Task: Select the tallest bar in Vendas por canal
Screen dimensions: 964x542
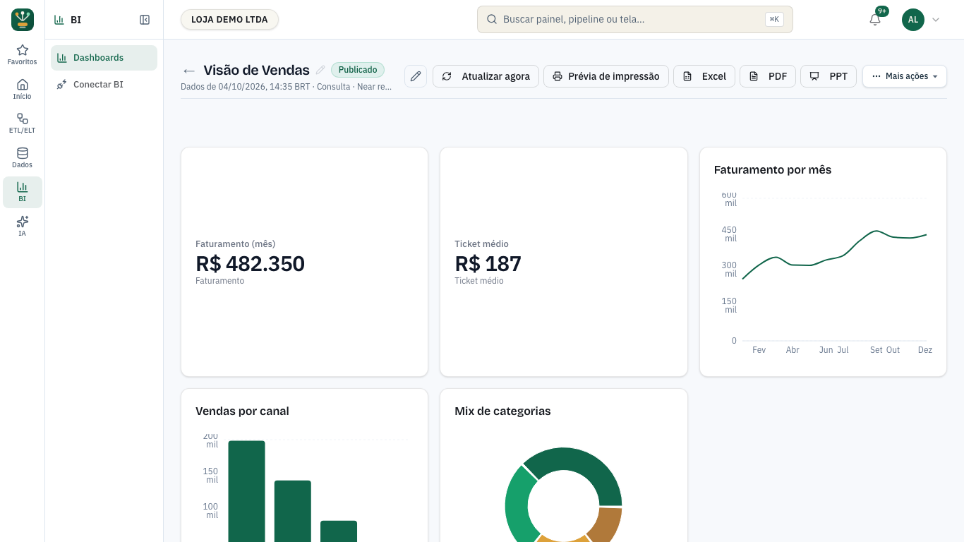Action: pos(246,491)
